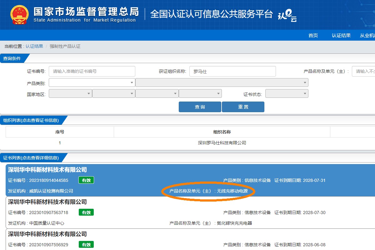The width and height of the screenshot is (375, 250).
Task: Focus 获证组织名称 field containing 罗马仕
Action: tap(232, 71)
